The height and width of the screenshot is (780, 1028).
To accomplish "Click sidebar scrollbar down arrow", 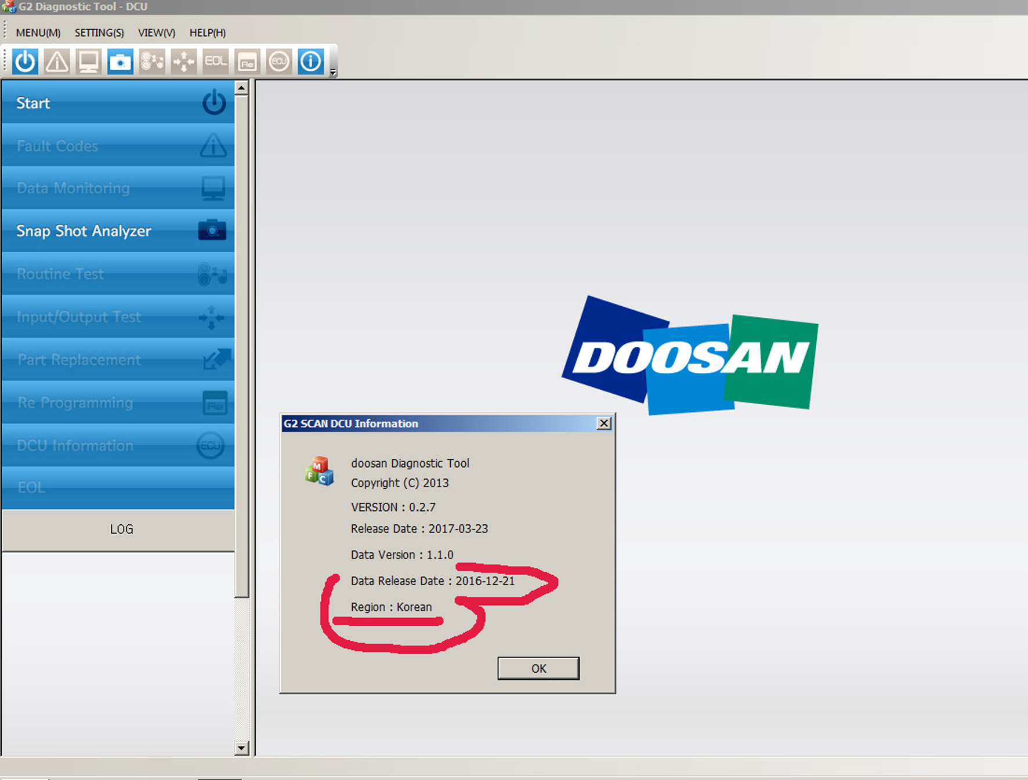I will pyautogui.click(x=242, y=748).
